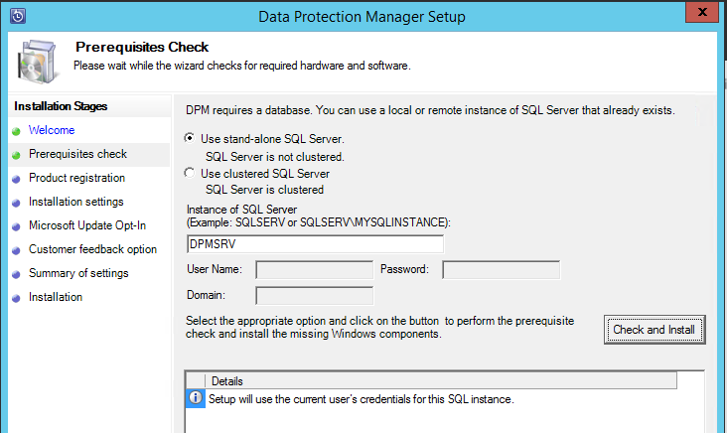Choose Summary of settings stage

[78, 273]
